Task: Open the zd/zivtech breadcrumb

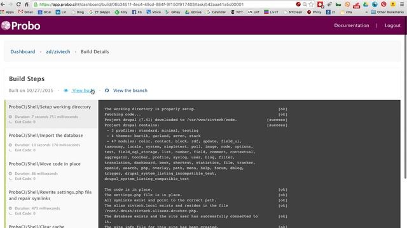Action: (58, 52)
